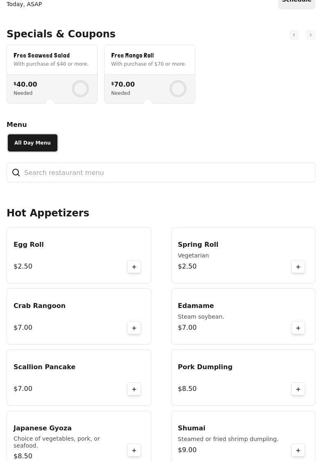
Task: Add Edamame using plus button
Action: (x=298, y=328)
